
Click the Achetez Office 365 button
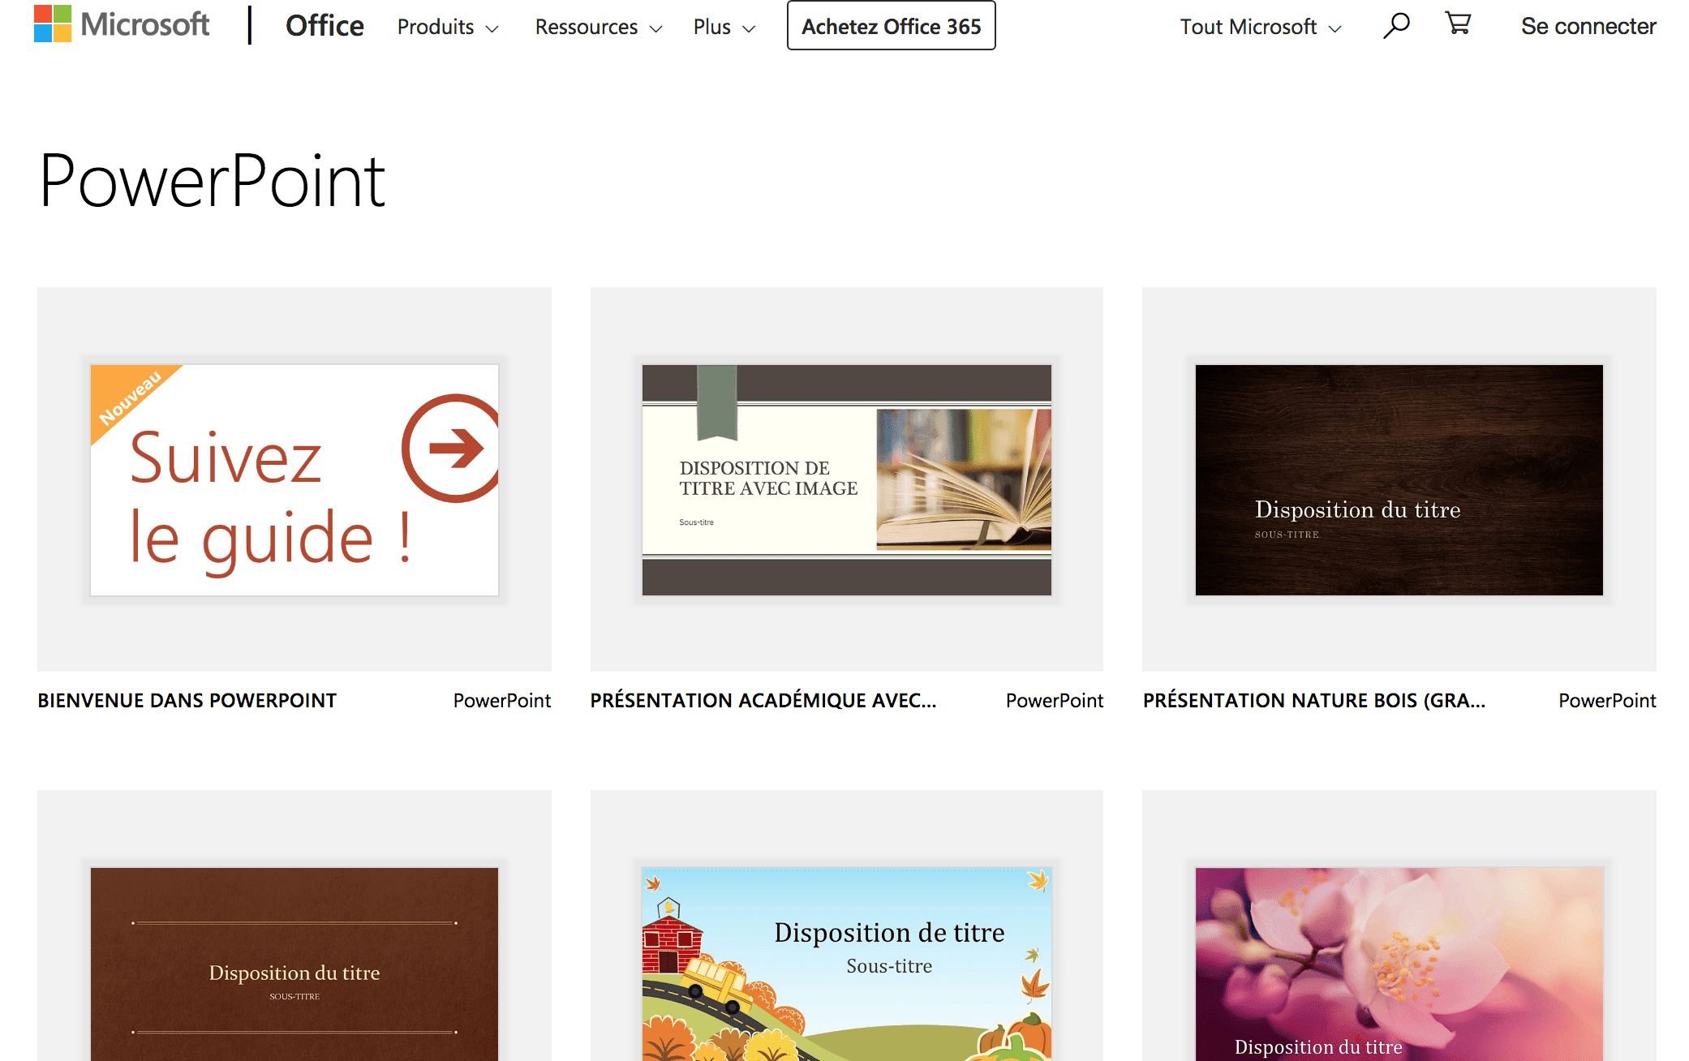tap(890, 25)
